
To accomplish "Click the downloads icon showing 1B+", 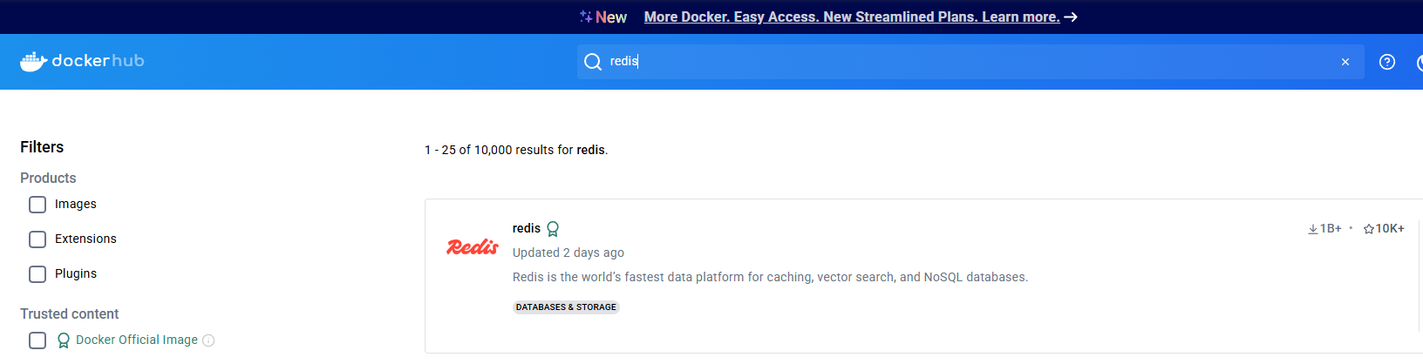I will 1313,229.
